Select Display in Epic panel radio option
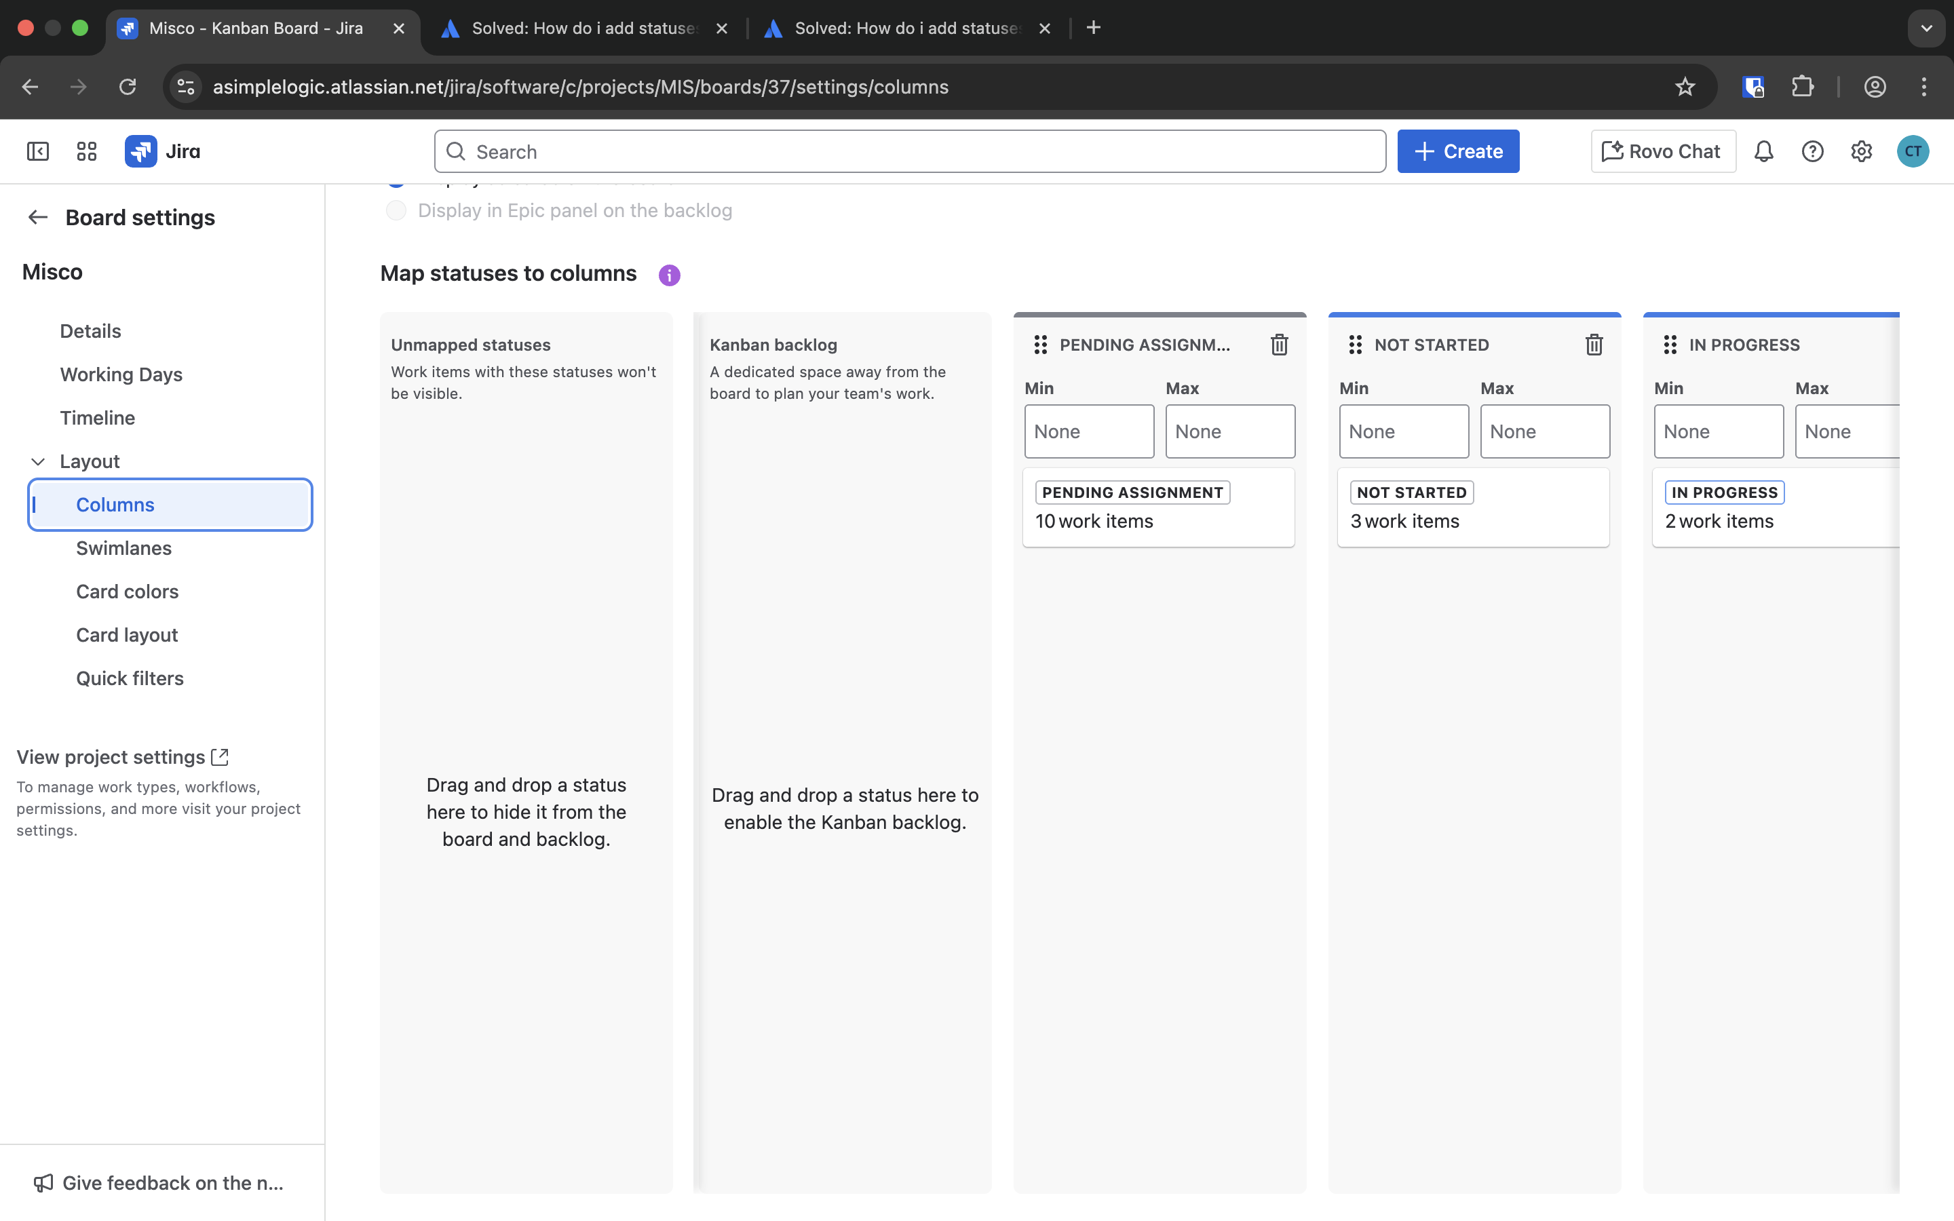This screenshot has height=1221, width=1954. 396,211
